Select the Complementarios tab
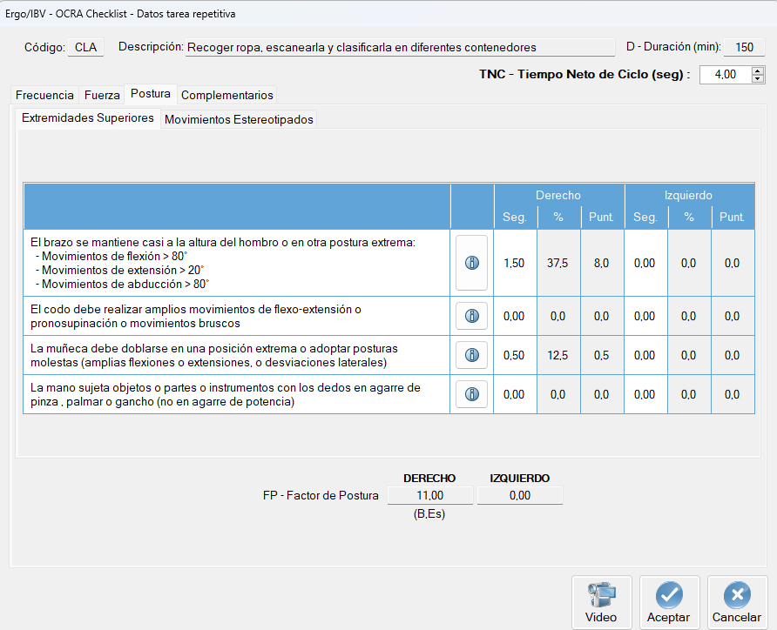 click(x=228, y=95)
